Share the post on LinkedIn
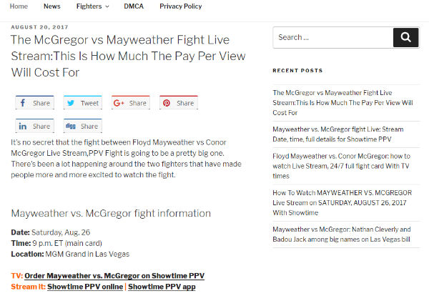The width and height of the screenshot is (429, 301). (x=35, y=126)
